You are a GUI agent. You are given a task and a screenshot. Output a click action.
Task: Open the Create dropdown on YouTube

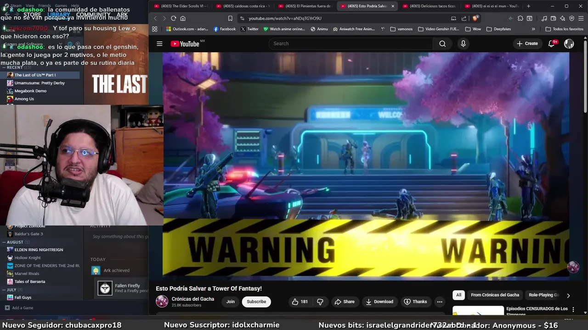(527, 44)
